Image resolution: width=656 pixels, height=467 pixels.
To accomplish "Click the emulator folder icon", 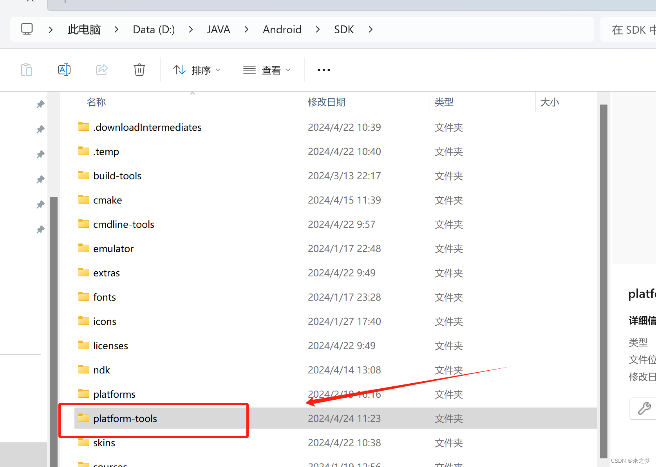I will 83,248.
